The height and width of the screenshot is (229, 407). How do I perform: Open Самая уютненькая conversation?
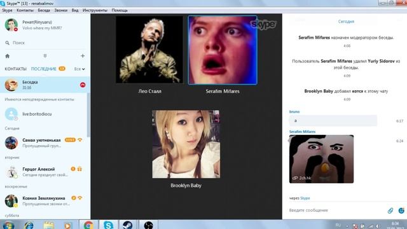pyautogui.click(x=43, y=142)
